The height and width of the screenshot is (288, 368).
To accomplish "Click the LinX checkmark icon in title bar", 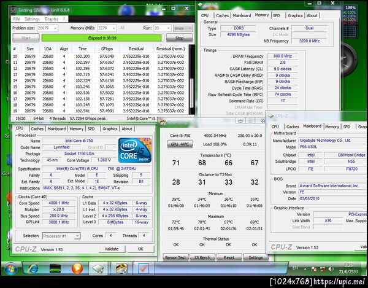I will (13, 10).
